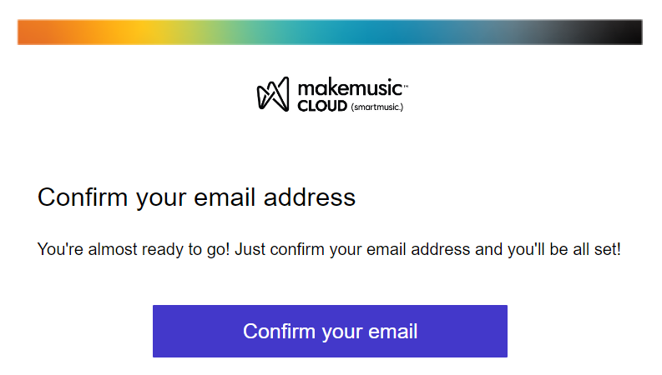Click the (smartmusic.) label in the logo
Viewport: 662px width, 375px height.
tap(377, 107)
